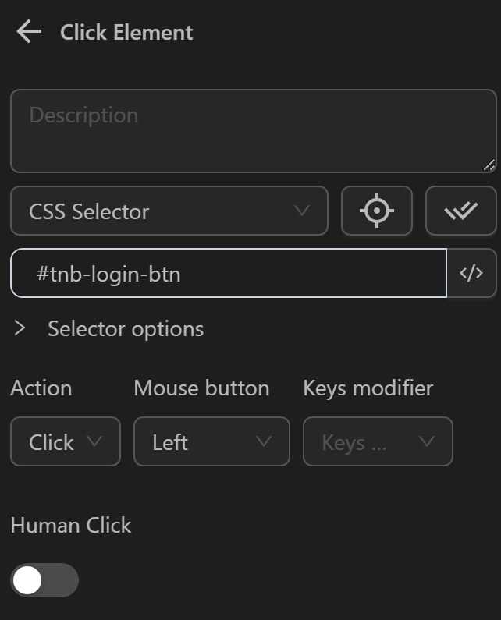Click the arrow inside Keys modifier box

click(x=426, y=441)
